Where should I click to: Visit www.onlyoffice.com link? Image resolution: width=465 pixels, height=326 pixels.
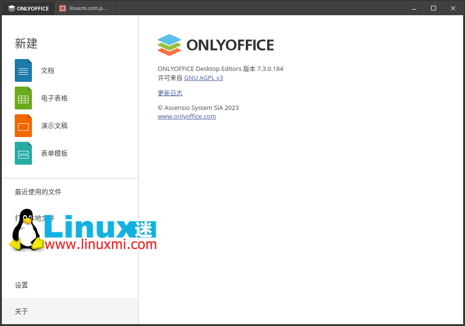coord(187,116)
